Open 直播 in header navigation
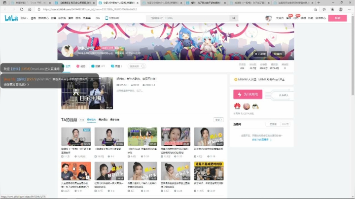Image resolution: width=355 pixels, height=199 pixels. (53, 18)
